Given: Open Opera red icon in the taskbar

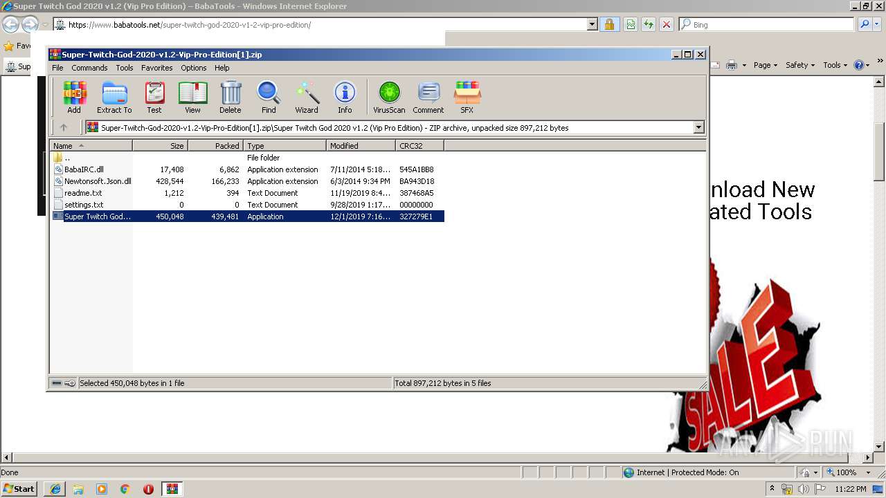Looking at the screenshot, I should point(149,489).
